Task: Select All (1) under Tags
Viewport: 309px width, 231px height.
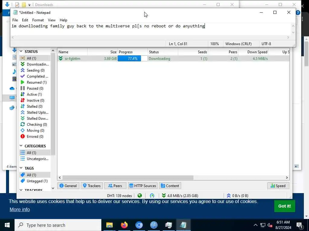Action: [x=35, y=175]
